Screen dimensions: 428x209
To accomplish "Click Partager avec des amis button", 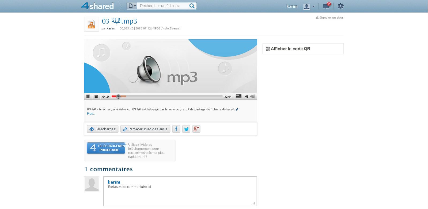I will point(145,129).
